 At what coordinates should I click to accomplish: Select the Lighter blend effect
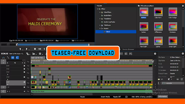pyautogui.click(x=158, y=42)
